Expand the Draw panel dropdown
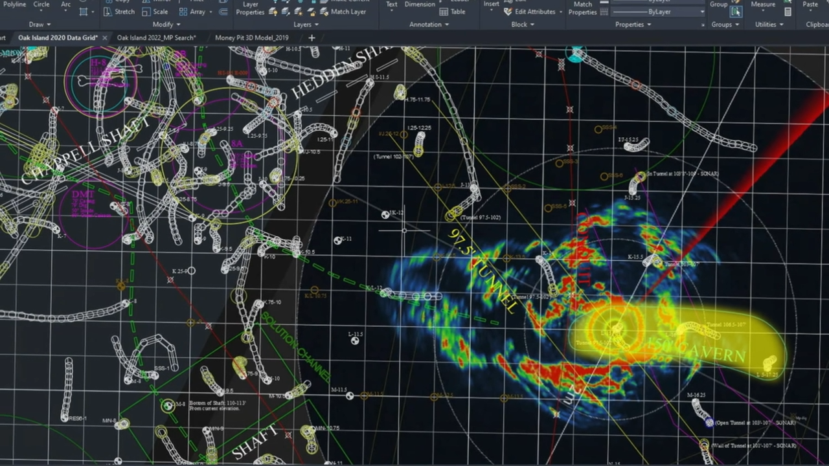Screen dimensions: 829x466 point(40,25)
